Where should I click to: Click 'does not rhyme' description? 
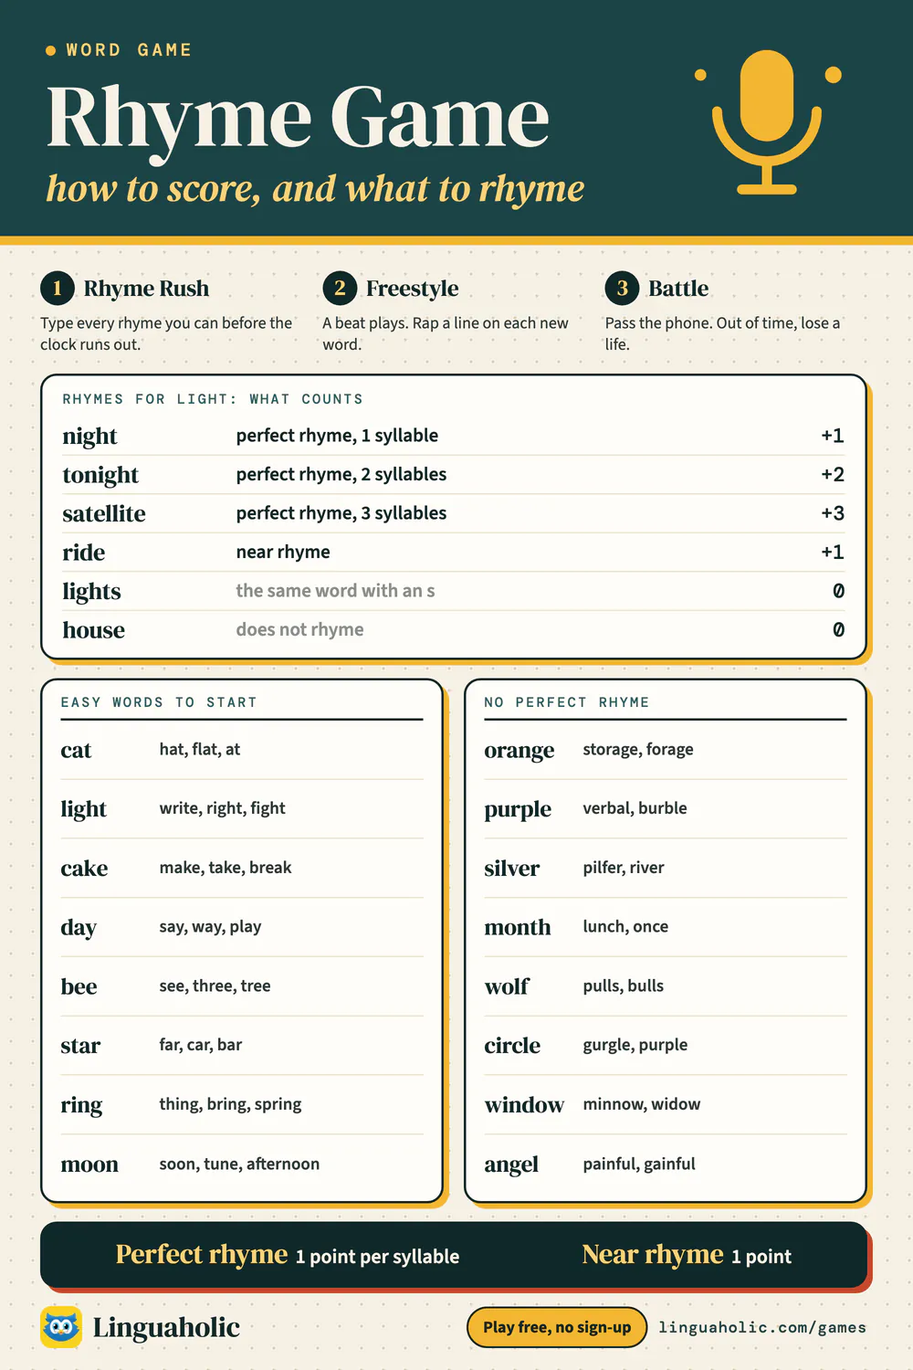point(299,629)
